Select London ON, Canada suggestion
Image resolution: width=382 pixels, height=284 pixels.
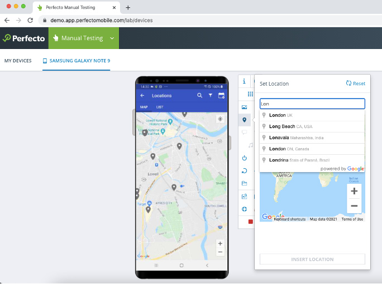[312, 149]
